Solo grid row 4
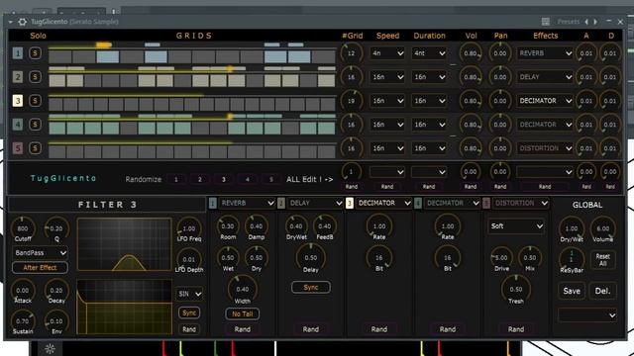The width and height of the screenshot is (634, 356). pyautogui.click(x=36, y=125)
